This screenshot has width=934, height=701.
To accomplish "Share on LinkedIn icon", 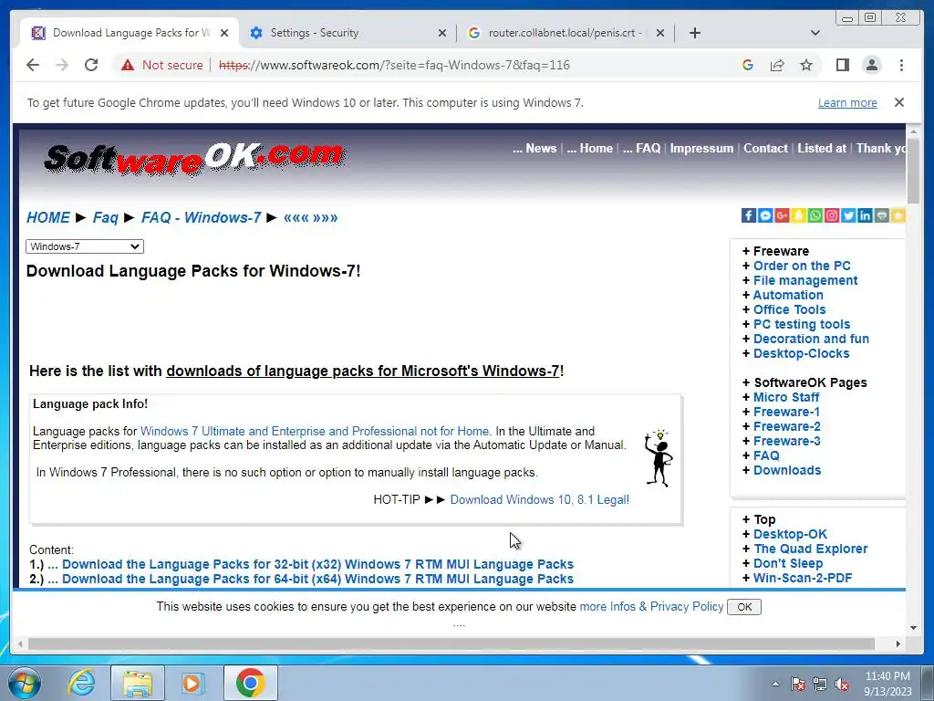I will tap(866, 215).
